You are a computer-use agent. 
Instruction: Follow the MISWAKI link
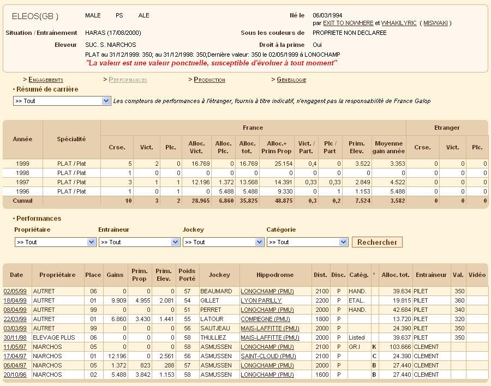(x=435, y=23)
